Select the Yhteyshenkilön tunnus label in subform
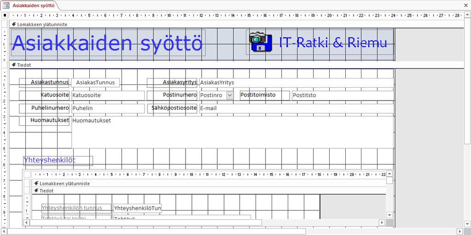 point(76,208)
